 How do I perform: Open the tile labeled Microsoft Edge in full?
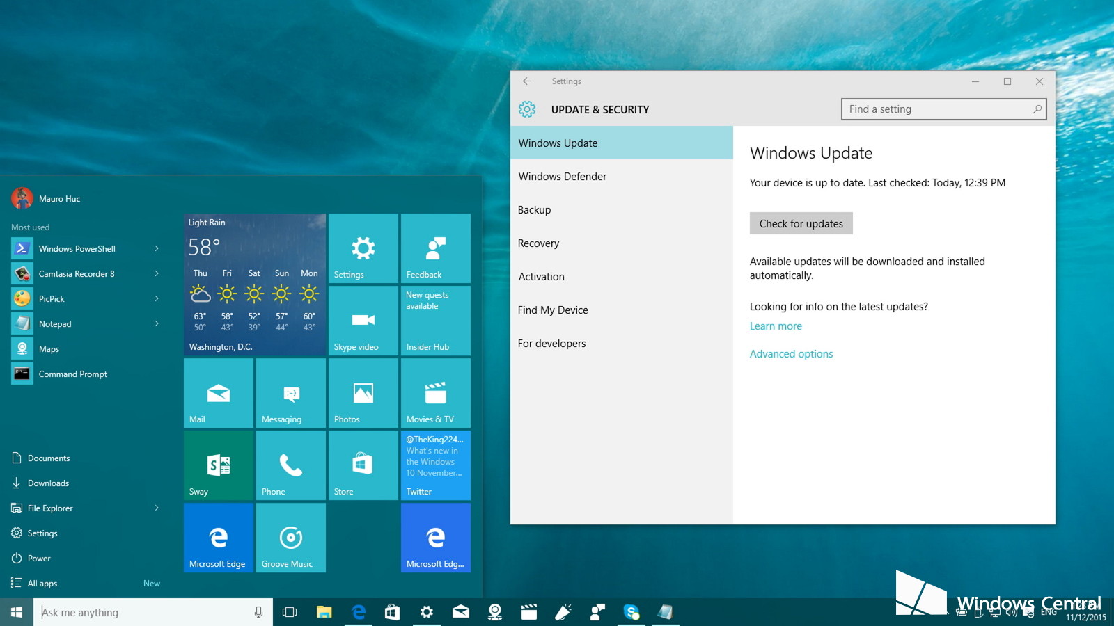(219, 537)
